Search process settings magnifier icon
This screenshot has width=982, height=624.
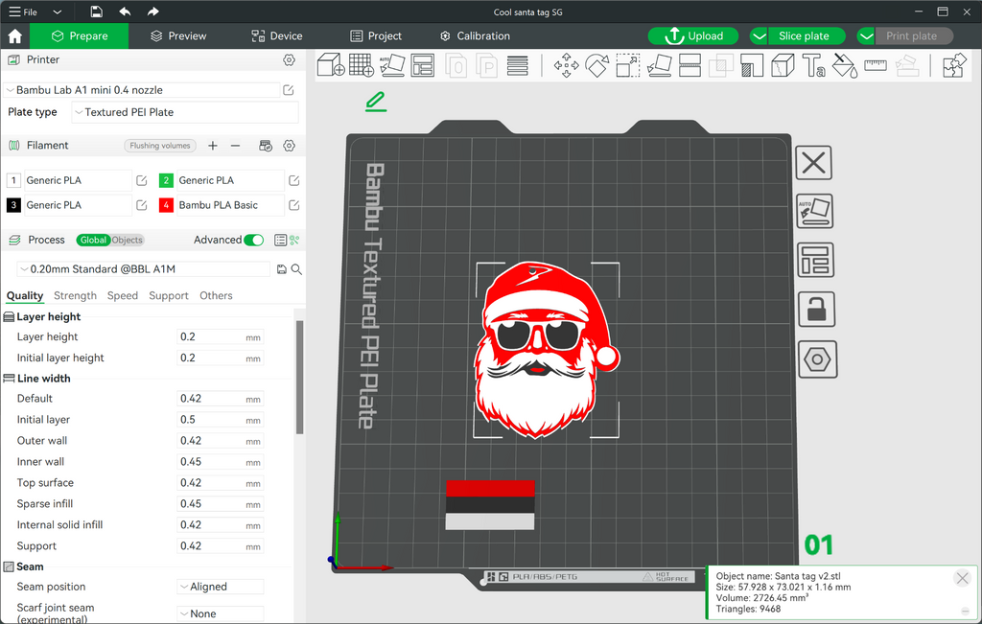click(297, 269)
